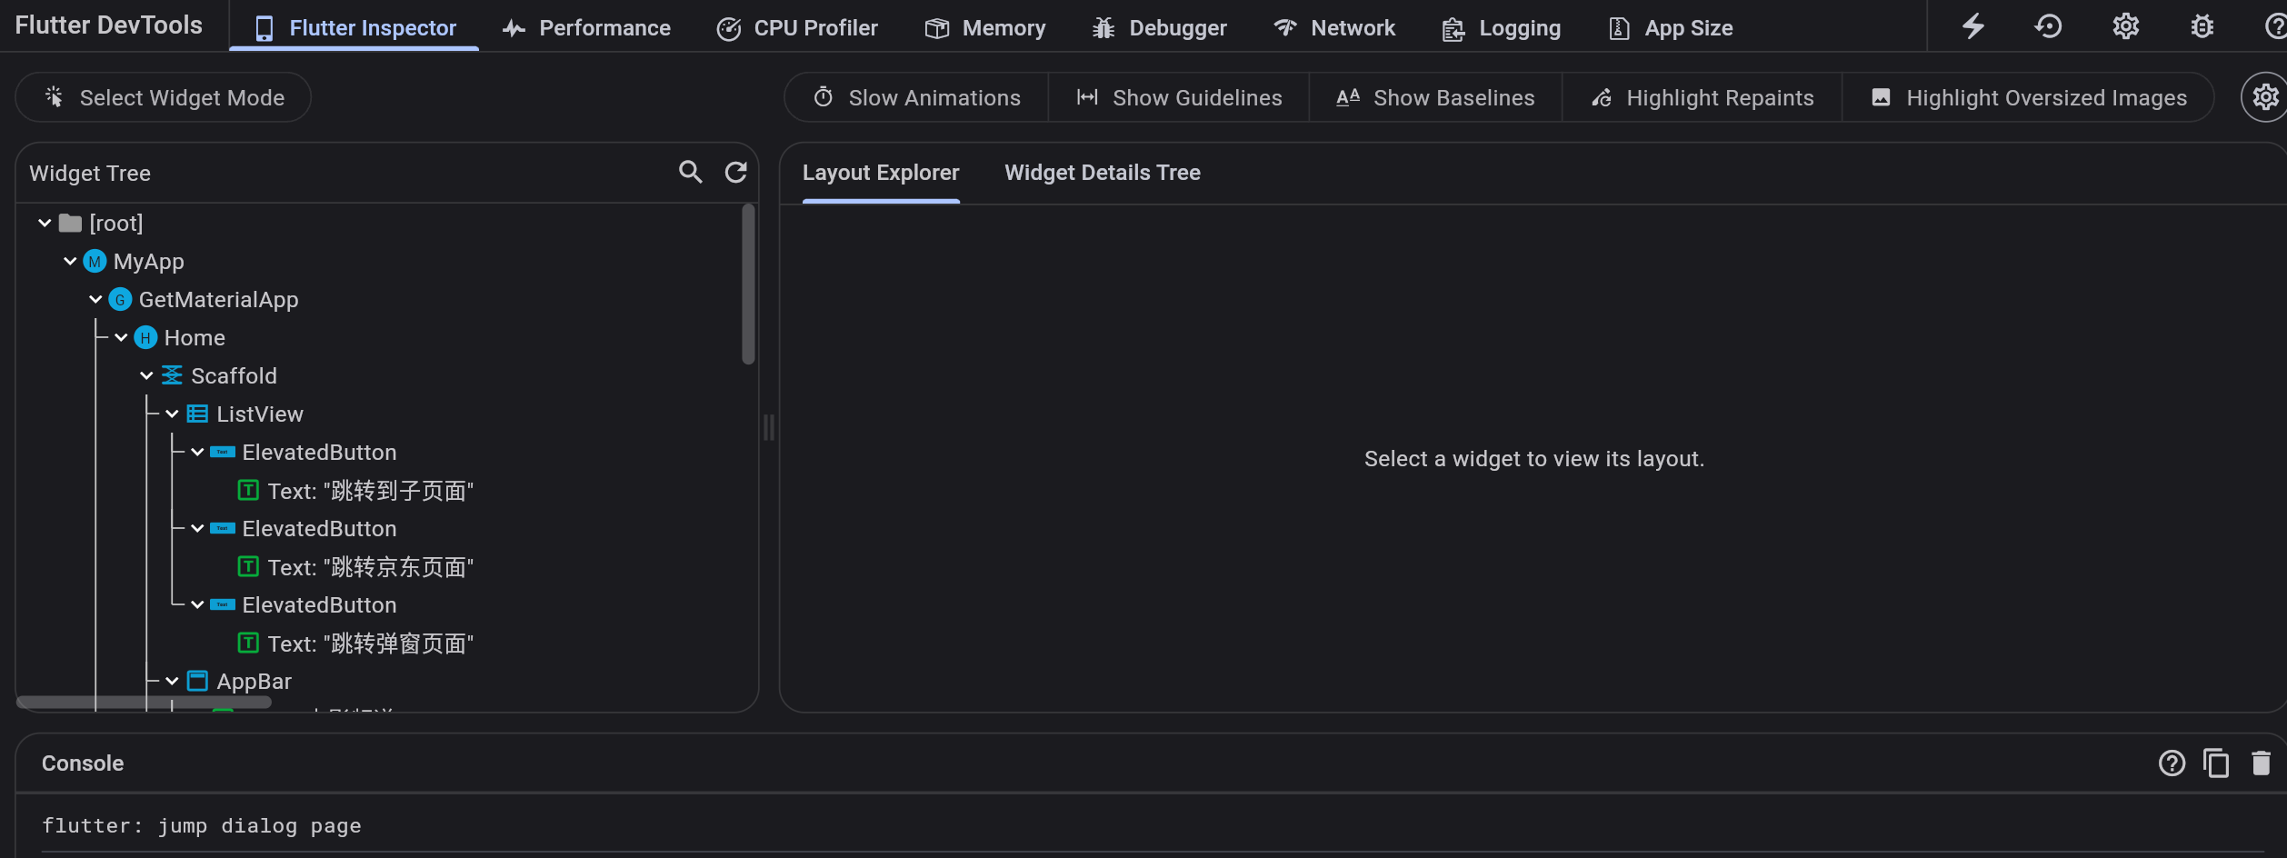Screen dimensions: 2287x858
Task: Click button icon of ElevatedButton above 跳转弹窗页面
Action: pos(223,605)
